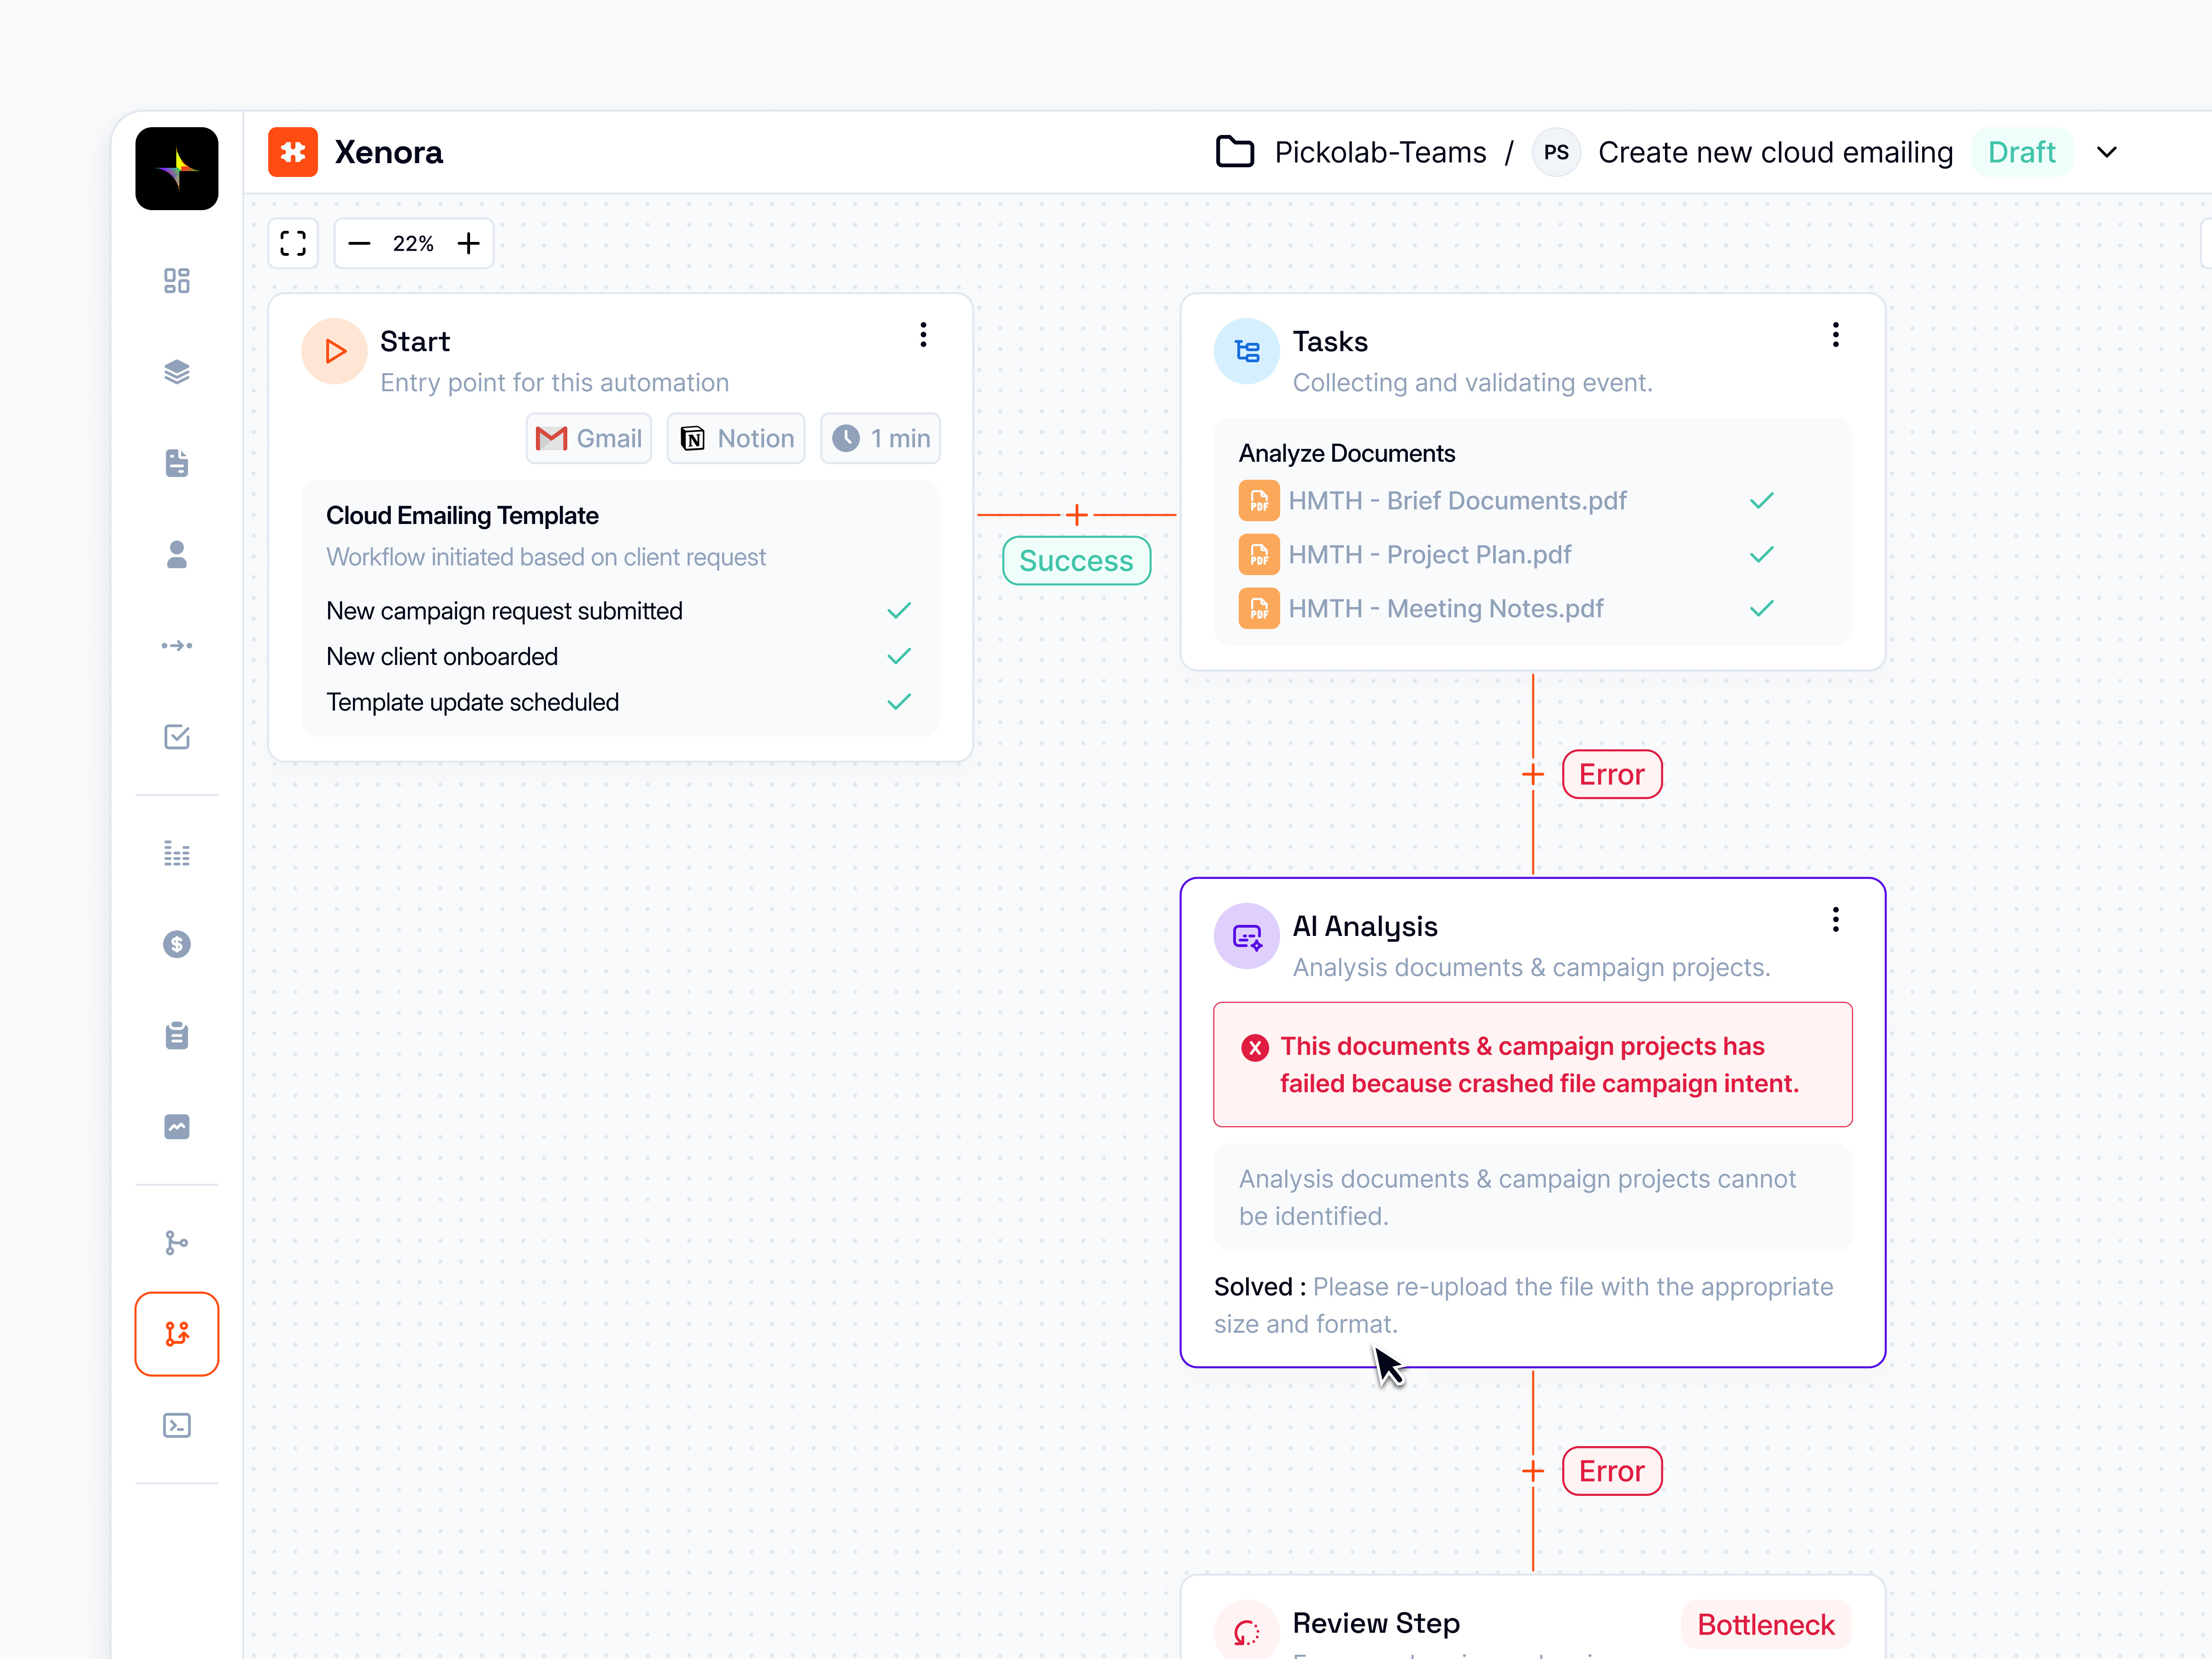Toggle the Template update scheduled checkmark
The width and height of the screenshot is (2212, 1659).
click(x=898, y=701)
